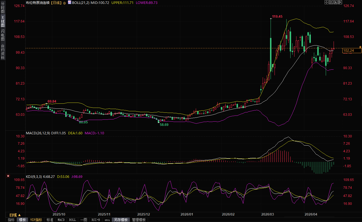Apply the BOLL template in bottom bar

tap(72, 220)
